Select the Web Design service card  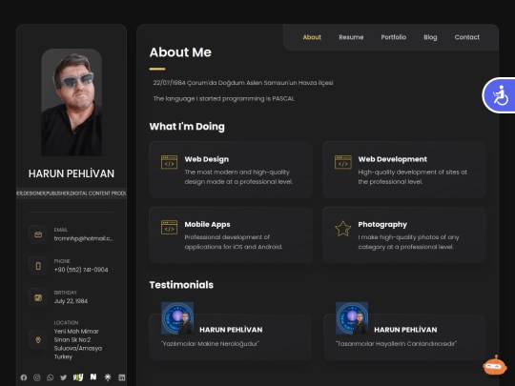(x=231, y=170)
